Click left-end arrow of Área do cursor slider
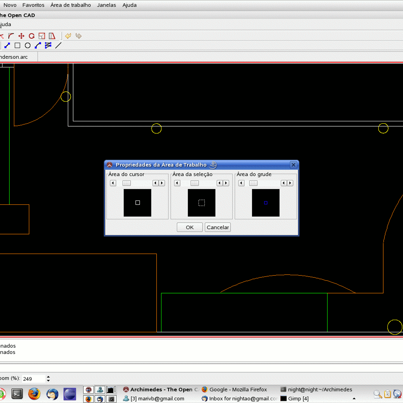The height and width of the screenshot is (403, 403). click(x=113, y=183)
